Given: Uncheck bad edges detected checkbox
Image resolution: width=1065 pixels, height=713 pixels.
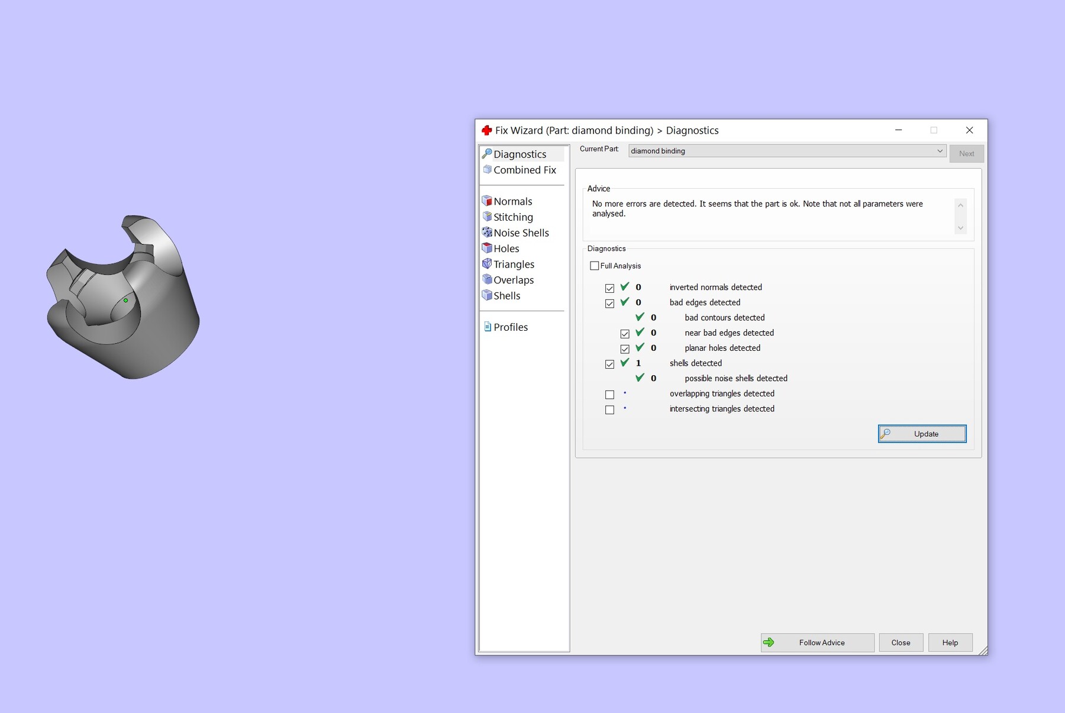Looking at the screenshot, I should tap(609, 304).
